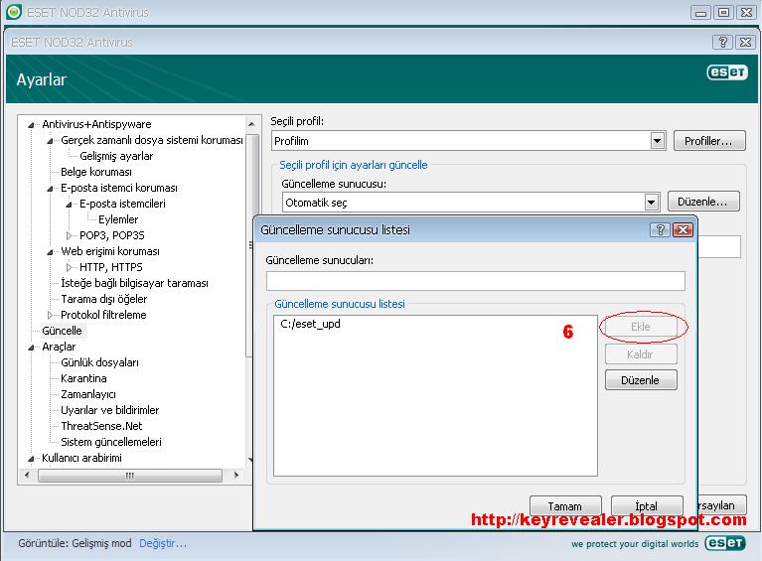
Task: Collapse the E-posta istemcileri node
Action: tap(69, 205)
